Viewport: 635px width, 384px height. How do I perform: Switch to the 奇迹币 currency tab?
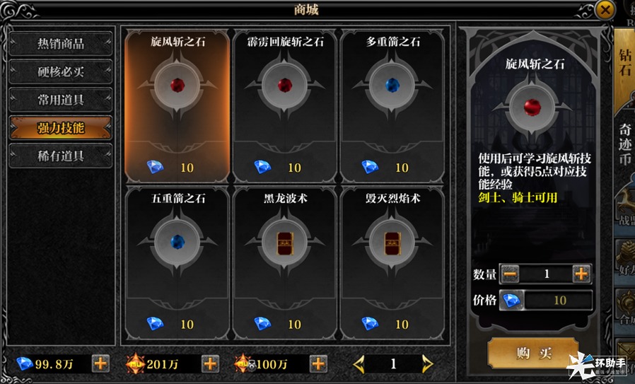(625, 144)
